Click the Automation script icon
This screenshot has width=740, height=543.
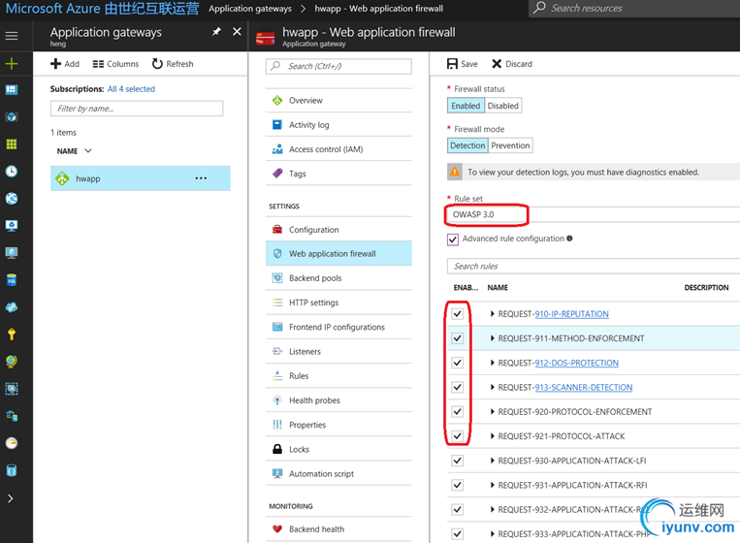[x=277, y=473]
